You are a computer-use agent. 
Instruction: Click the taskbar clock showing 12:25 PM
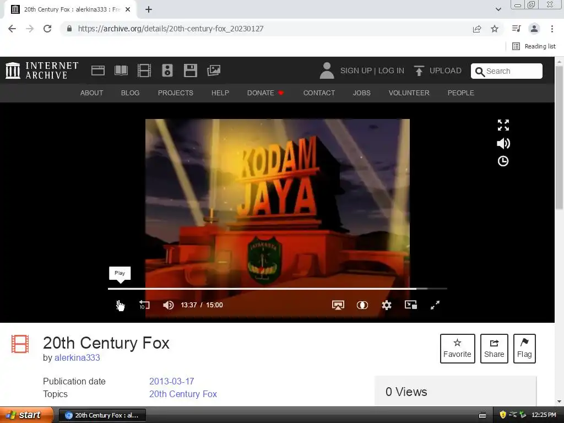(544, 415)
